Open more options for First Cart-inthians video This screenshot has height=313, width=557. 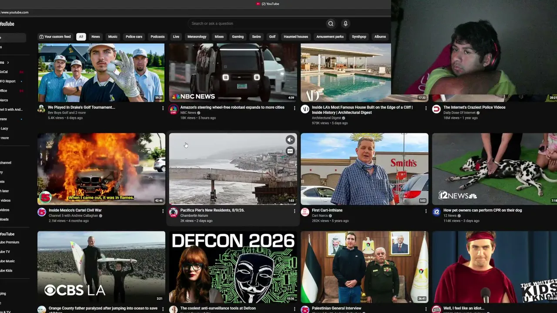pyautogui.click(x=426, y=211)
